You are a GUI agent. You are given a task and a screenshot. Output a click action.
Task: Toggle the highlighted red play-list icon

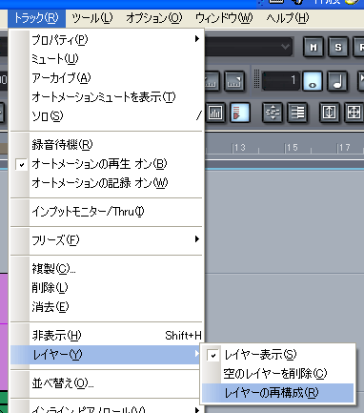(x=240, y=113)
